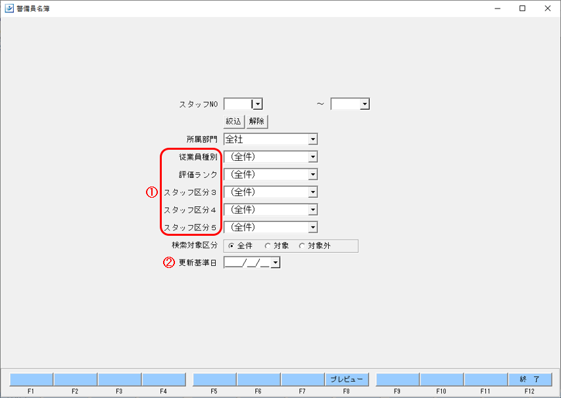Expand the 従業員種別 dropdown
This screenshot has height=398, width=561.
click(312, 156)
